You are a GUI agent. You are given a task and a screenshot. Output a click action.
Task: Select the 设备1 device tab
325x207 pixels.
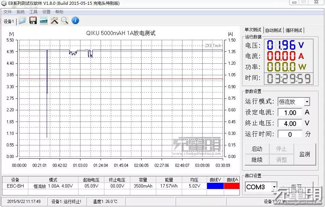(9, 21)
